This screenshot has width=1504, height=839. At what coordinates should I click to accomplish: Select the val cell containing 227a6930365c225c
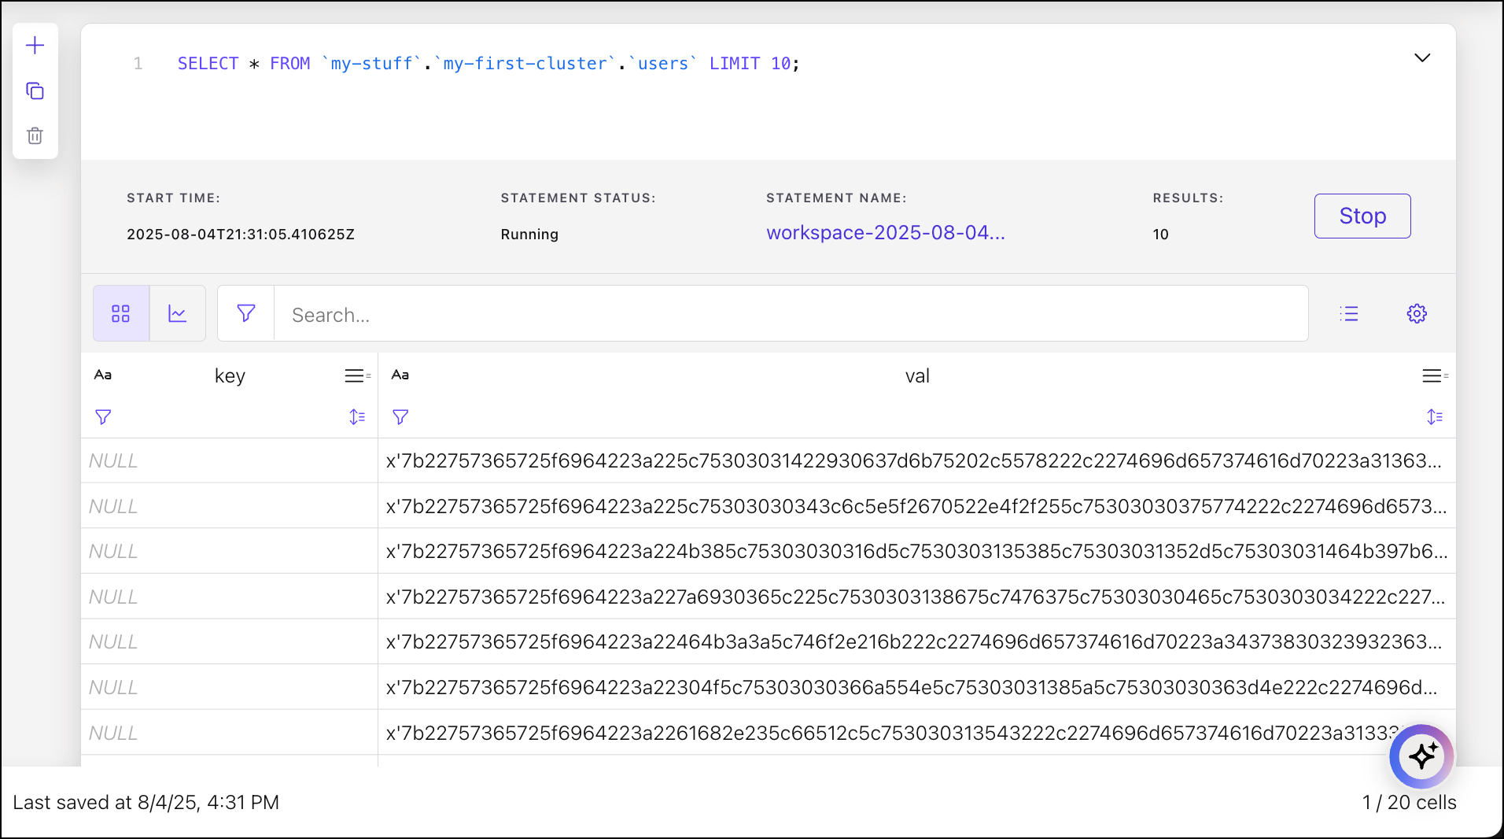916,597
